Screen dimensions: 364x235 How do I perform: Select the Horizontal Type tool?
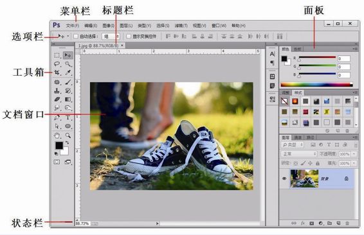(x=68, y=118)
